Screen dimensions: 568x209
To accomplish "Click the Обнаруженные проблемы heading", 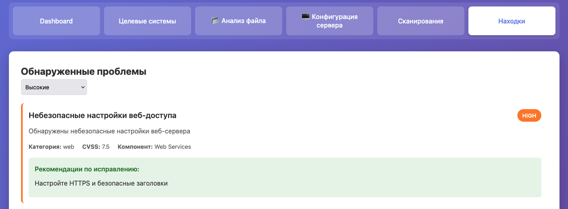I will point(83,72).
